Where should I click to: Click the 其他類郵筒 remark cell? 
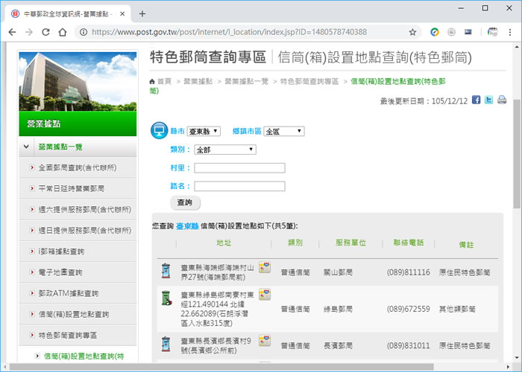click(457, 309)
